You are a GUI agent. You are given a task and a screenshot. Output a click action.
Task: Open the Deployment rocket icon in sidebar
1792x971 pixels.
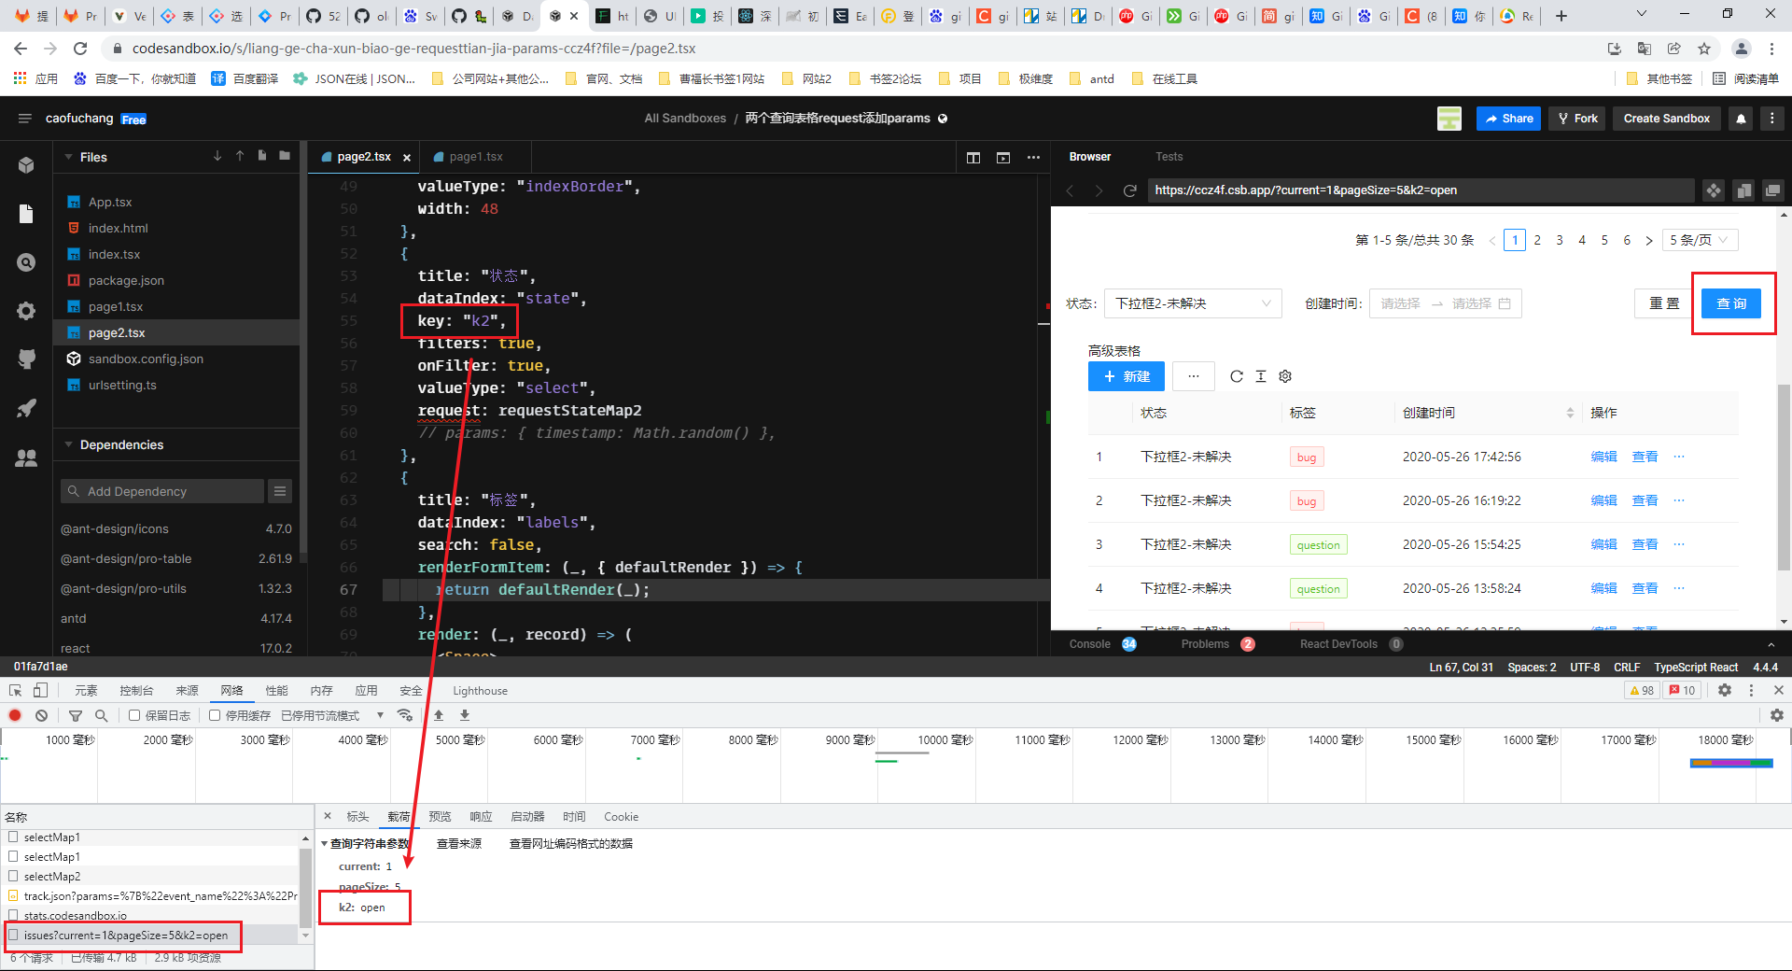click(26, 408)
